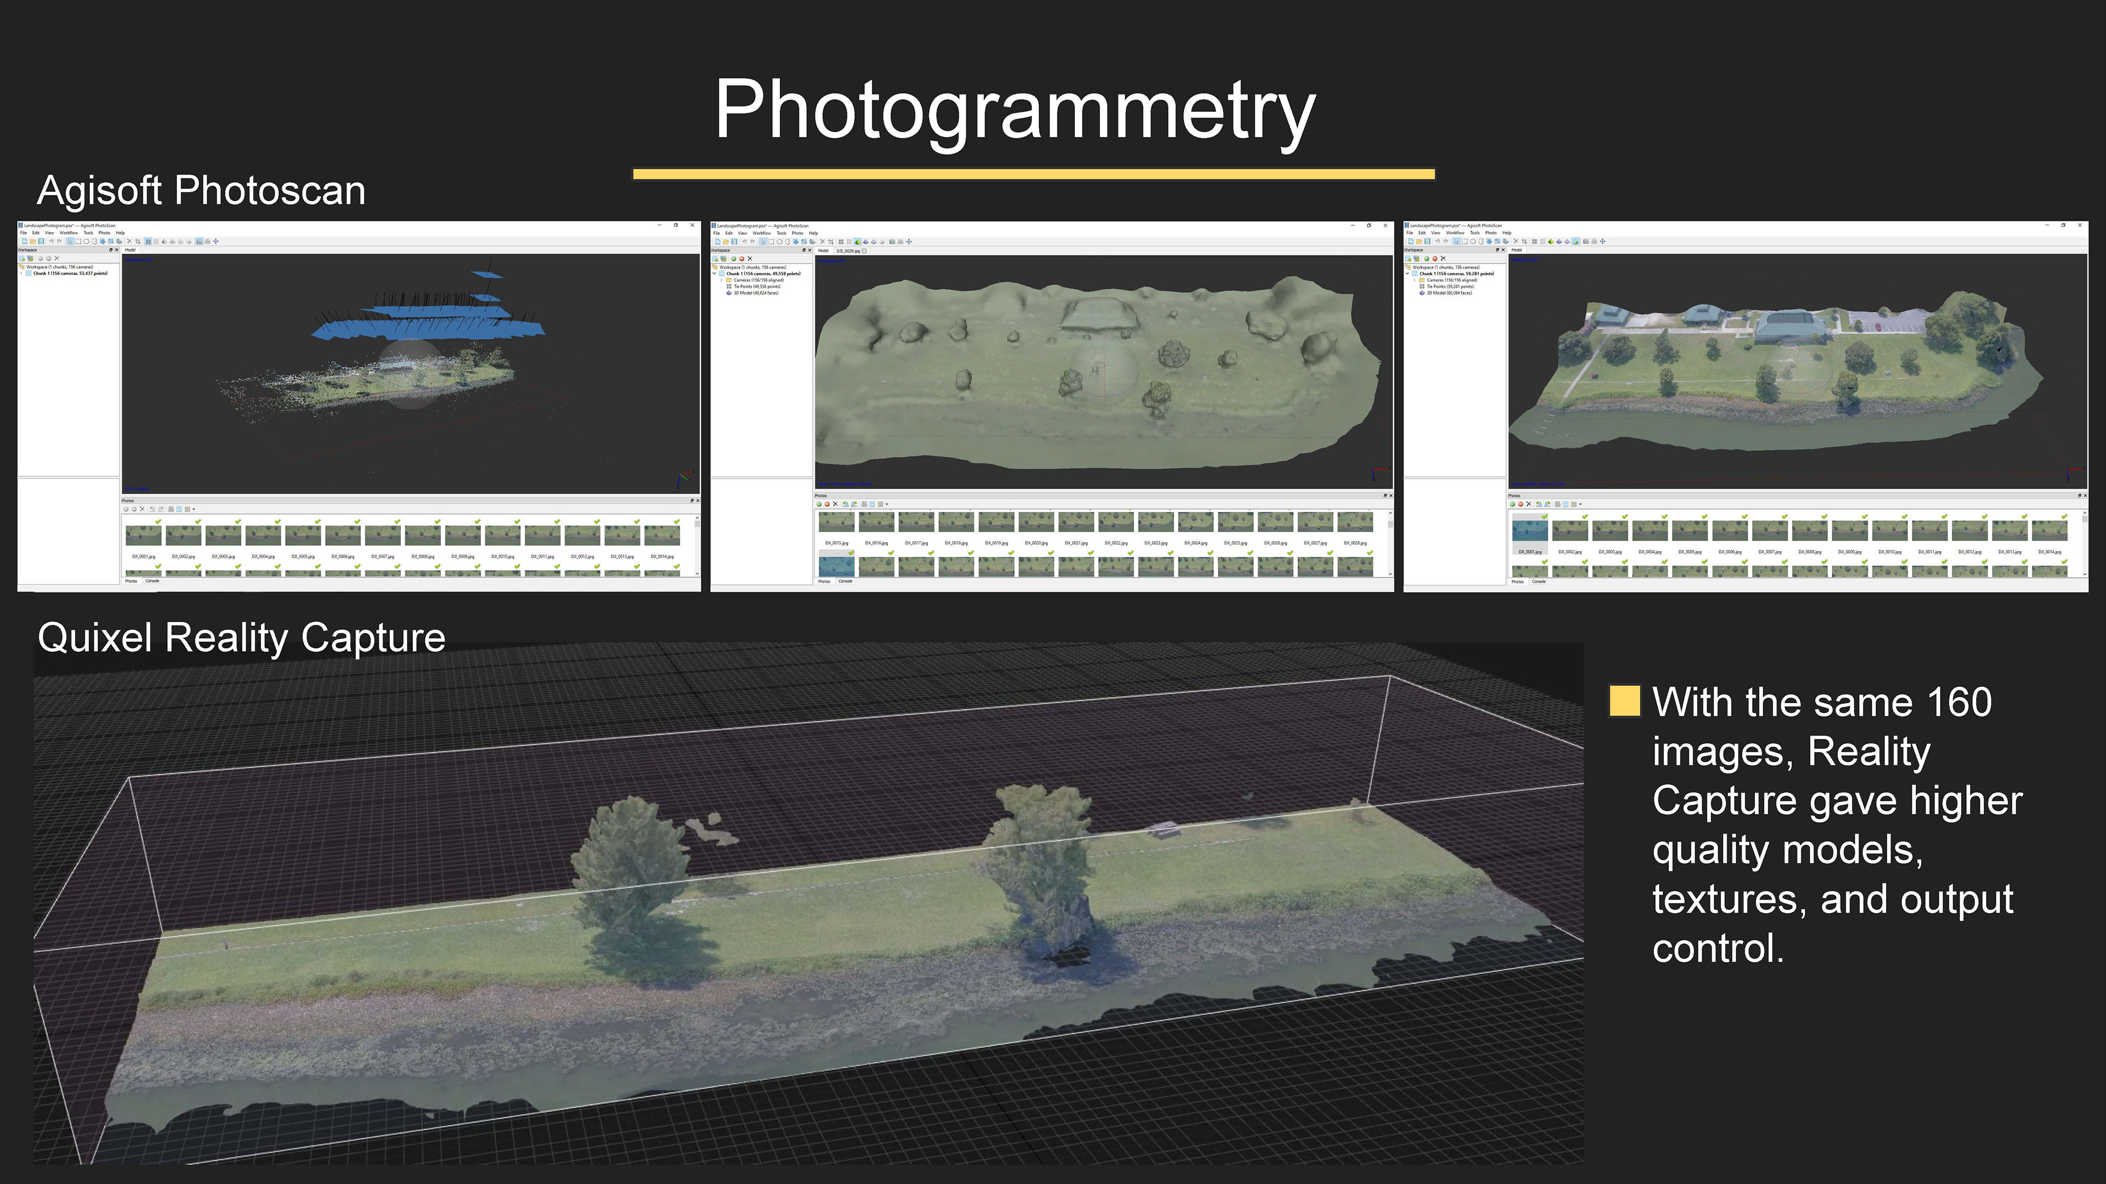
Task: Click Add Photos icon in middle Workspace panel
Action: 723,259
